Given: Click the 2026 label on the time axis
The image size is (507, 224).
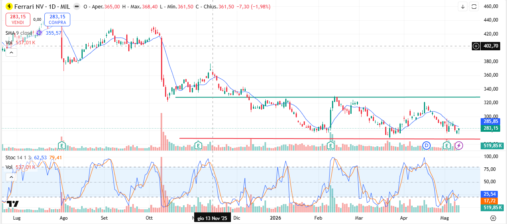Looking at the screenshot, I should (x=276, y=218).
